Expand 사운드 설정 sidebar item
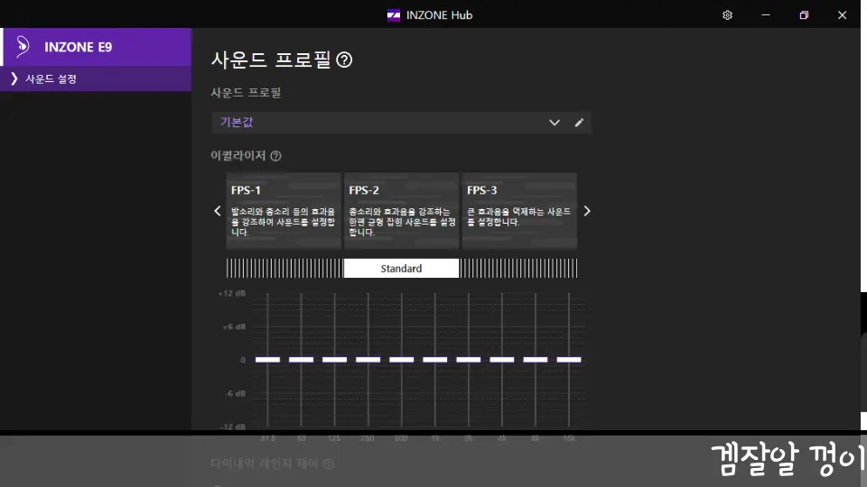867x487 pixels. (96, 79)
